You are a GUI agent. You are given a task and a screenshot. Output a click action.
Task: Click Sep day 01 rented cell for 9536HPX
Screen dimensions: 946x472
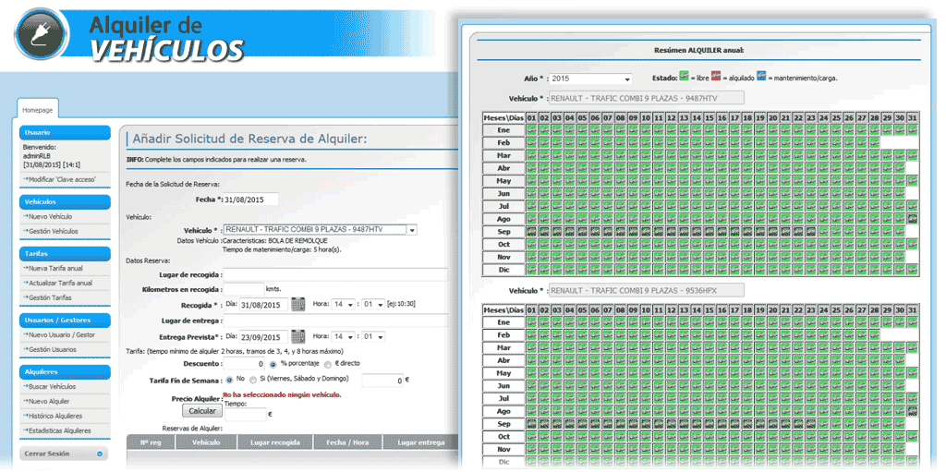(532, 424)
